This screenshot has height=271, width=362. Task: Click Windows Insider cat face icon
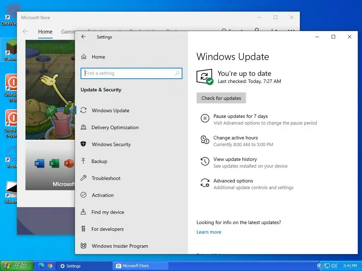click(83, 246)
